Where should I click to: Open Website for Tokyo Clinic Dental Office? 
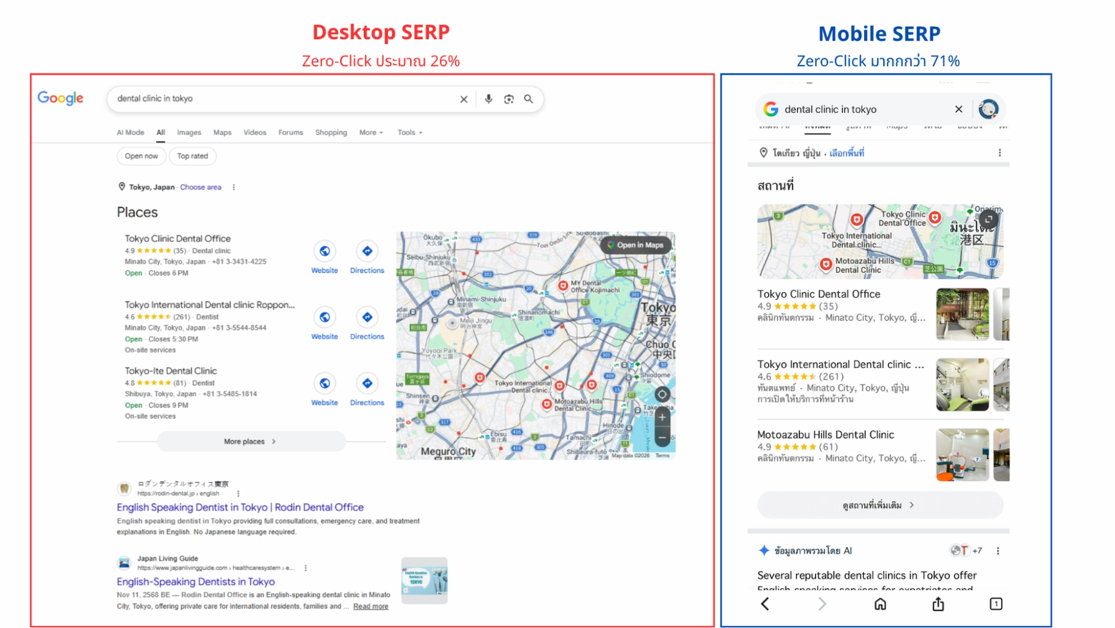(325, 257)
